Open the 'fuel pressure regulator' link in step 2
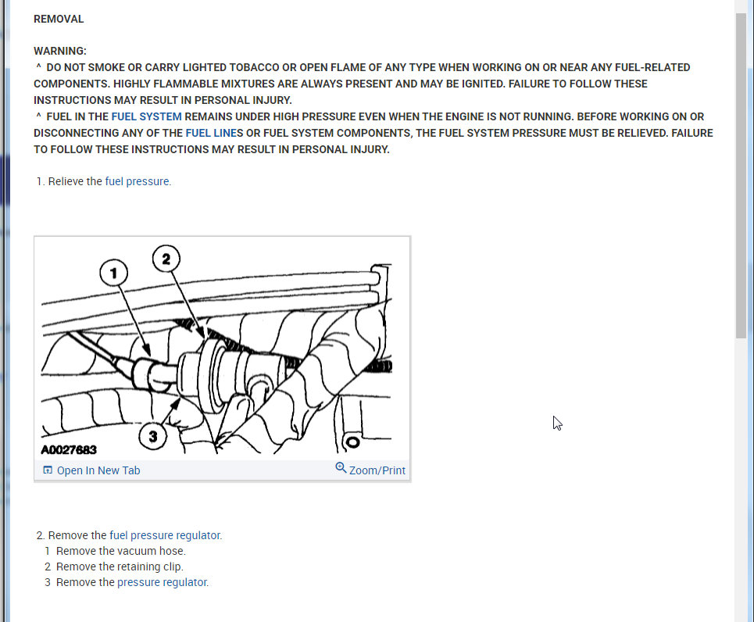754x622 pixels. (166, 535)
